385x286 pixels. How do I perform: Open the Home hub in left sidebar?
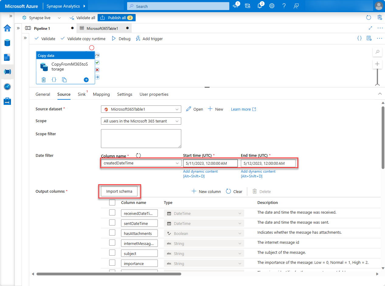(x=7, y=28)
